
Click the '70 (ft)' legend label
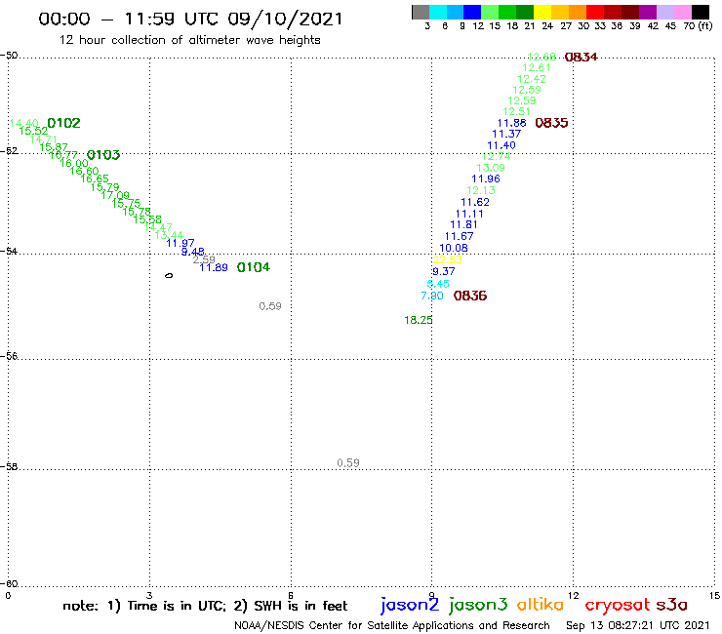[698, 26]
